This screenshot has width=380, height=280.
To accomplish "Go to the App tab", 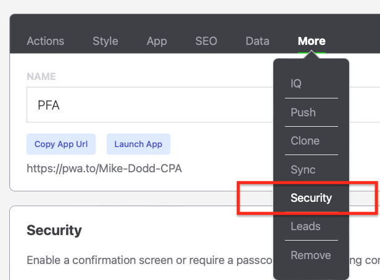I will (x=157, y=41).
